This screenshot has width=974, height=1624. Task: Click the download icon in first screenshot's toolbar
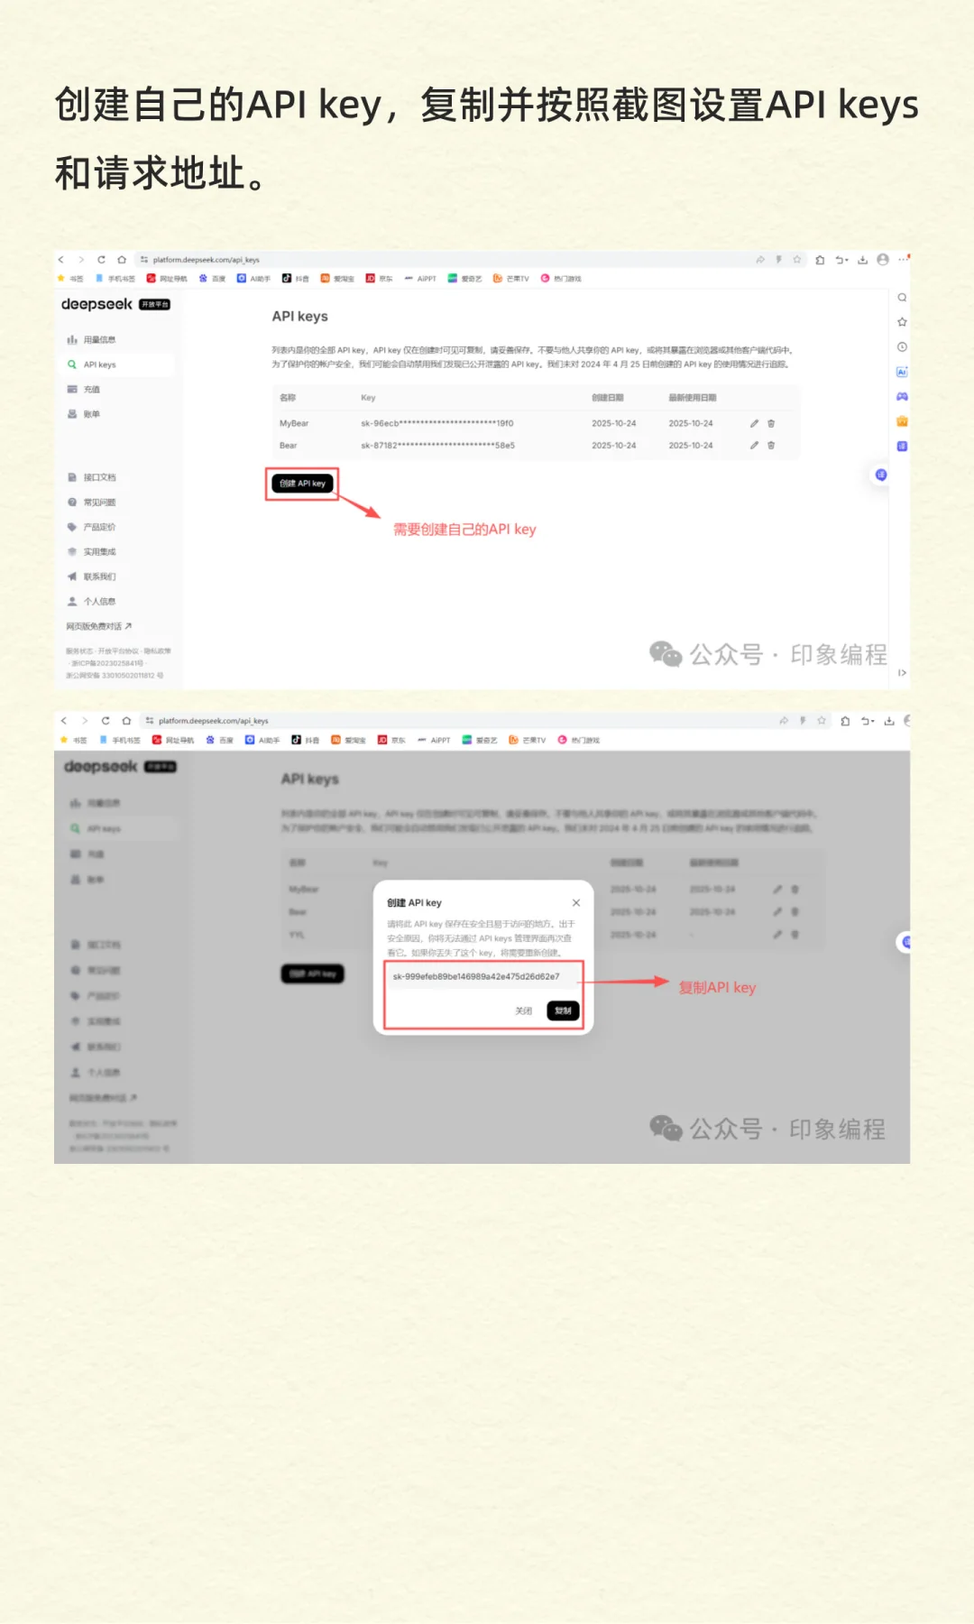[x=862, y=260]
